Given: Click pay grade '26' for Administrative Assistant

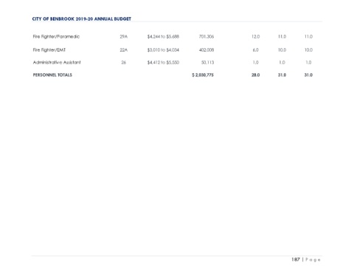Looking at the screenshot, I should [x=124, y=63].
